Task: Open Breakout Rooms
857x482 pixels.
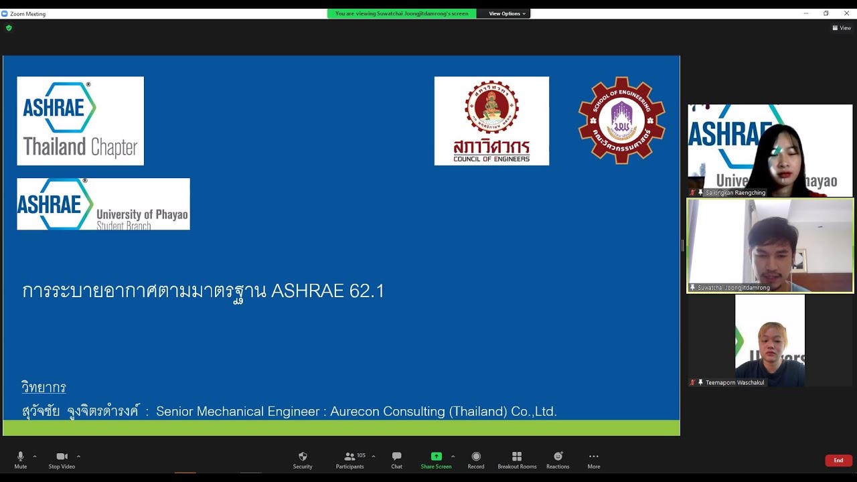Action: 517,460
